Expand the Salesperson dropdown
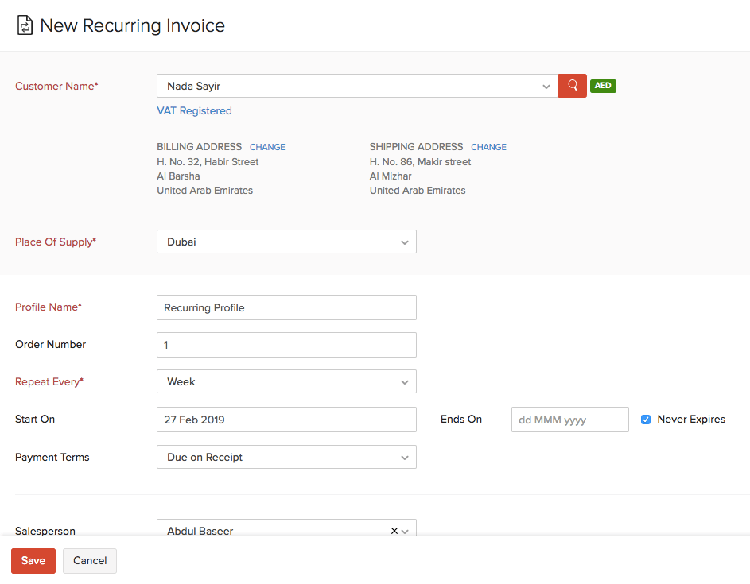The width and height of the screenshot is (750, 584). click(x=406, y=530)
